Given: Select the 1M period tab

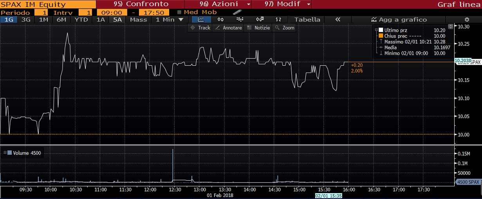Looking at the screenshot, I should (x=43, y=19).
